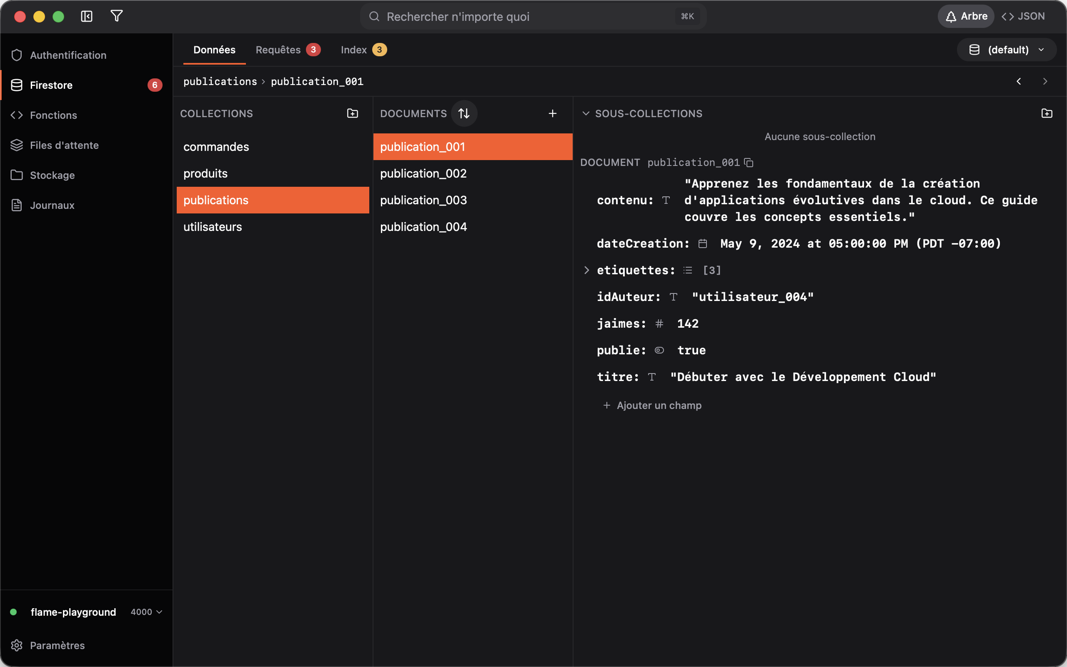Screen dimensions: 1067x667
Task: Click the jaimes value 142
Action: pyautogui.click(x=688, y=324)
